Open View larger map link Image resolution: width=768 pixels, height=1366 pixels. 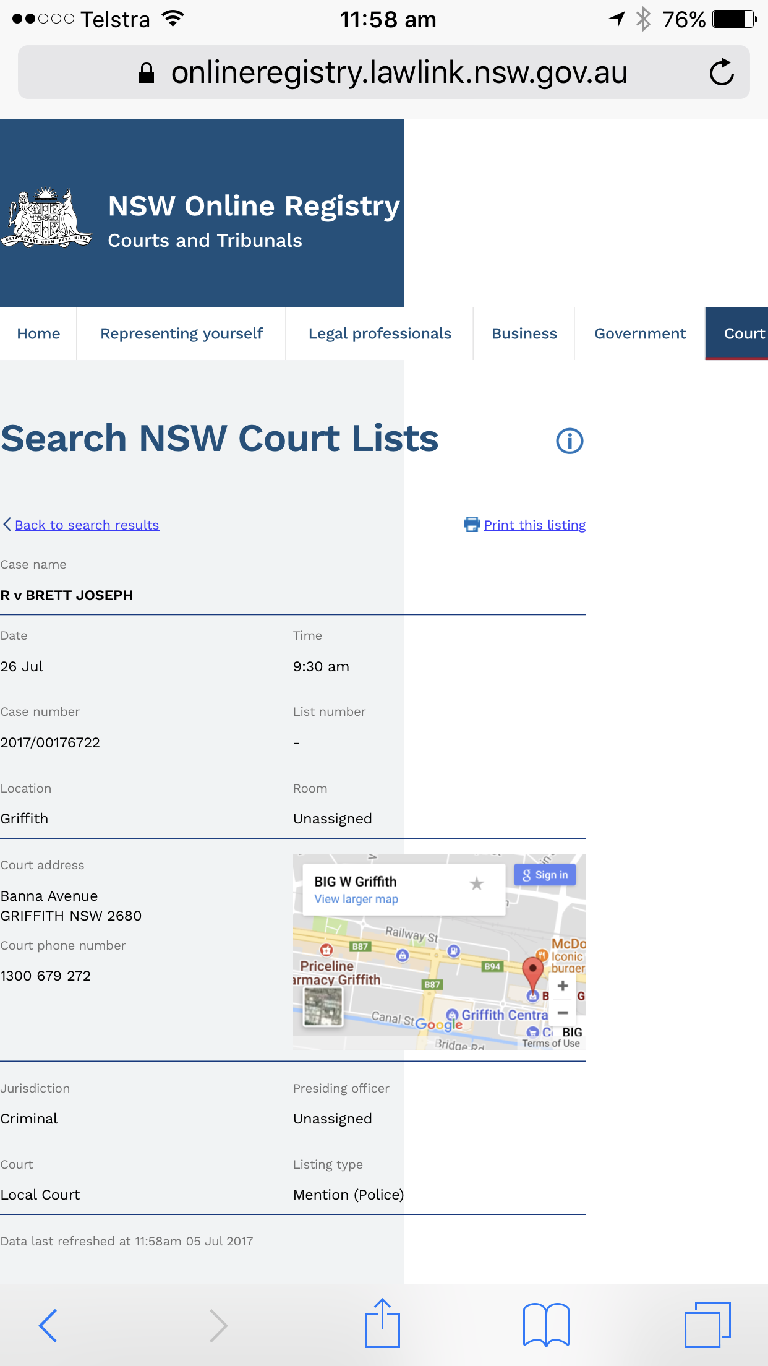[356, 899]
